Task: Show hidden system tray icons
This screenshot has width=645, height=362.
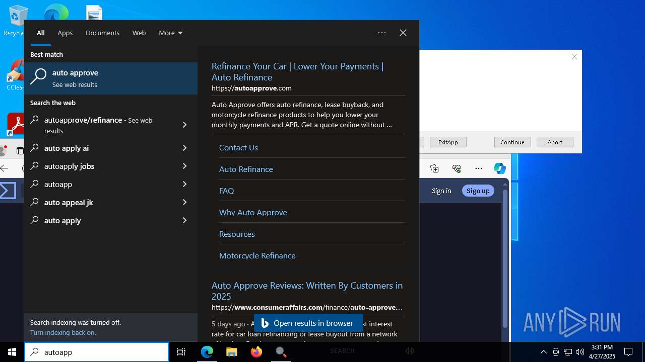Action: 543,352
